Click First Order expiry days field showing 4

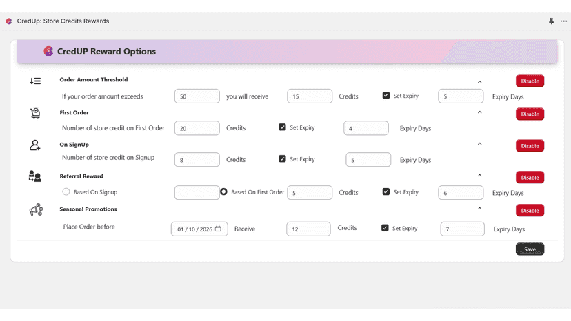(x=366, y=128)
